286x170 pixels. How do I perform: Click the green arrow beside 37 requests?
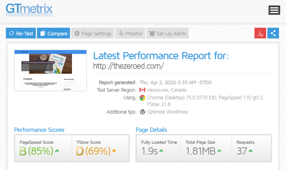click(x=251, y=151)
